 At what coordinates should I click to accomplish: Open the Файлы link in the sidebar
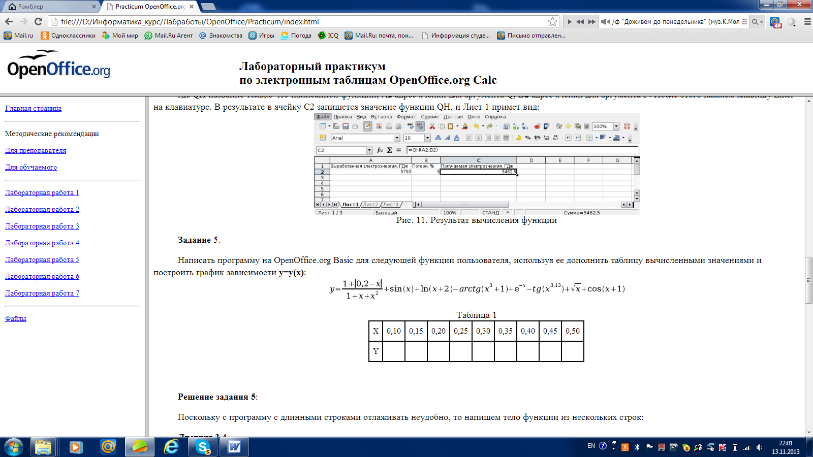[16, 318]
